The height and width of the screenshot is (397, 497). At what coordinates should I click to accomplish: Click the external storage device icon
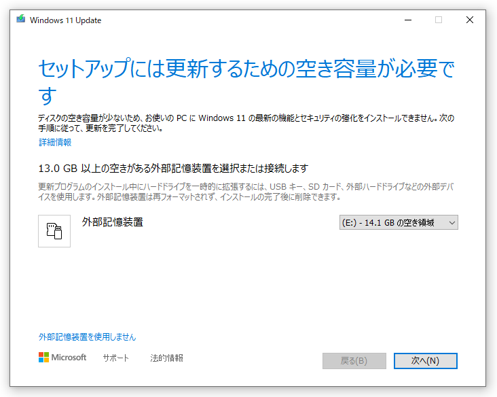tap(54, 231)
